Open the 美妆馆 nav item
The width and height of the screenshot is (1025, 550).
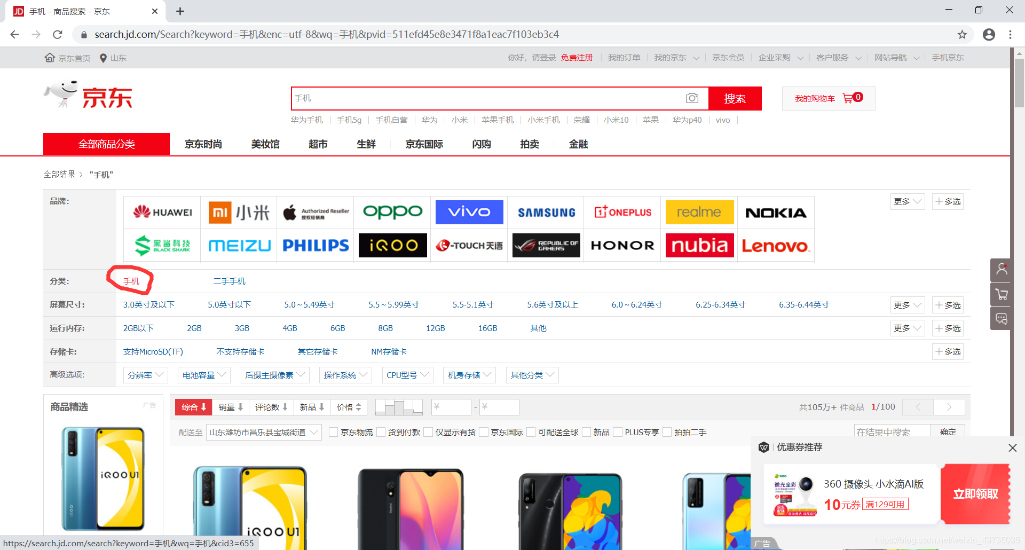point(265,144)
